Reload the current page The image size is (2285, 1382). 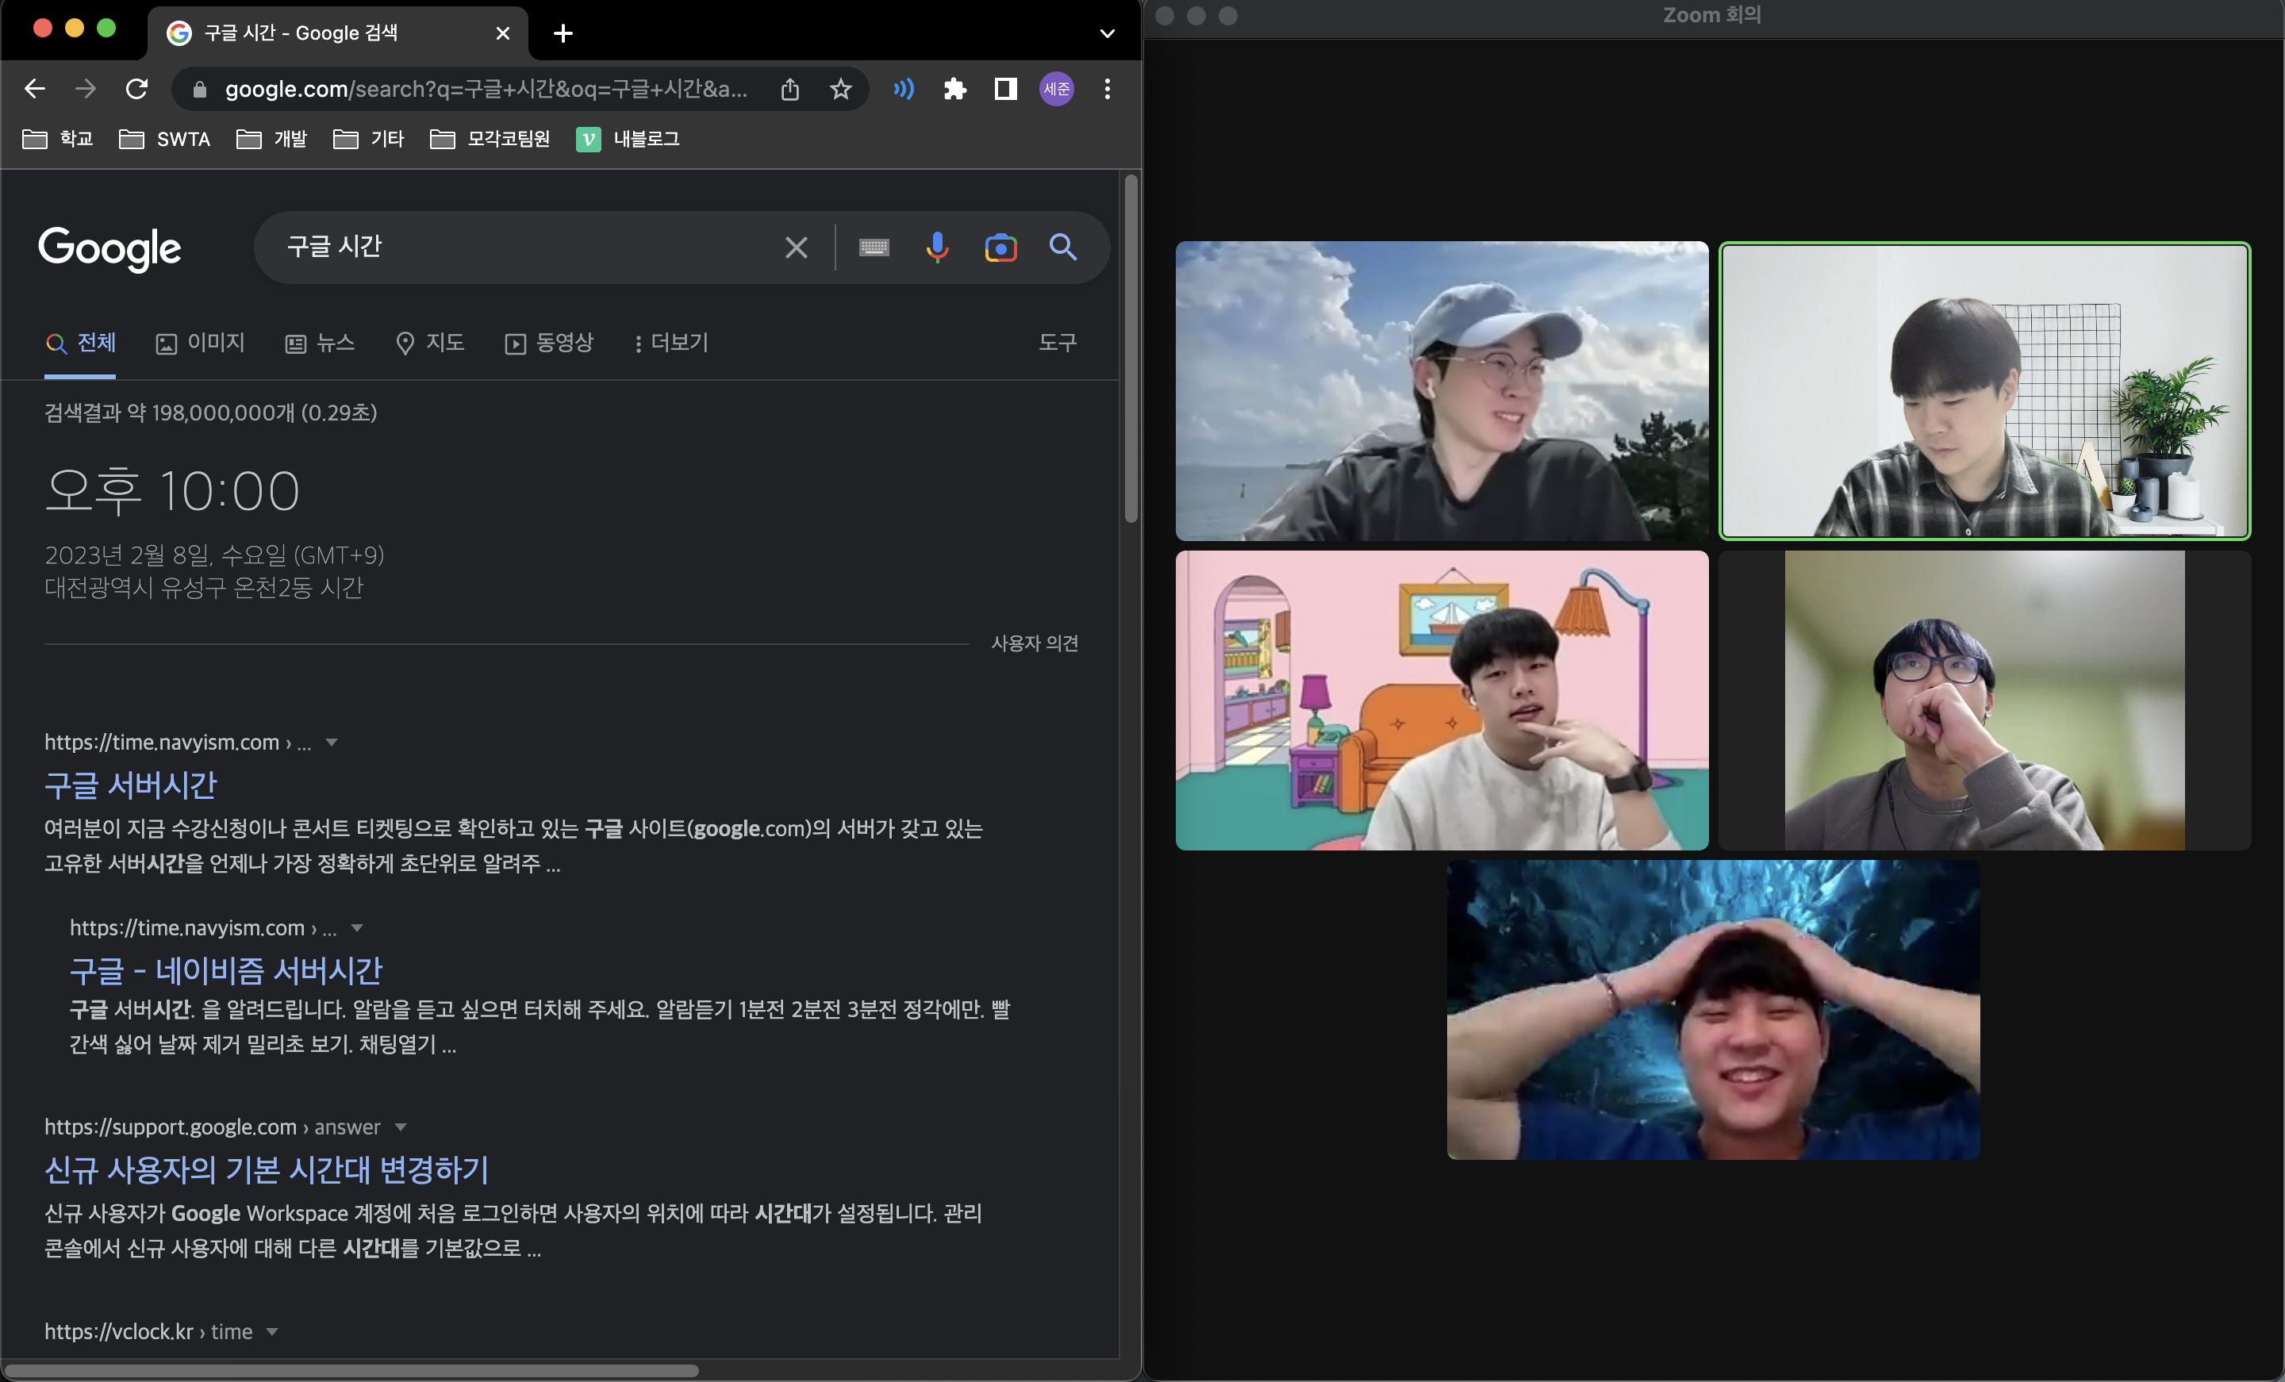[137, 89]
